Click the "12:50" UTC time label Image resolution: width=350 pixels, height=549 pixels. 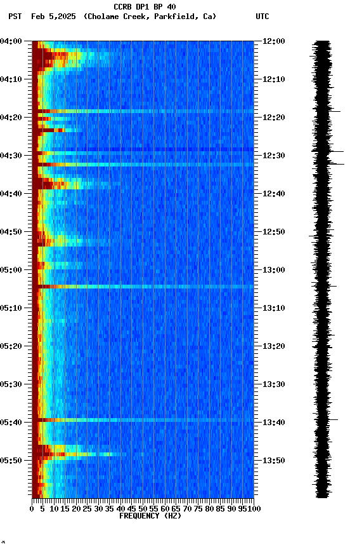click(x=274, y=232)
